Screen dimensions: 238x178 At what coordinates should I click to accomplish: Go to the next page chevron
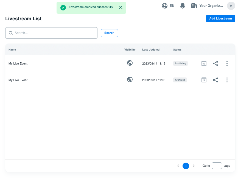click(x=194, y=166)
